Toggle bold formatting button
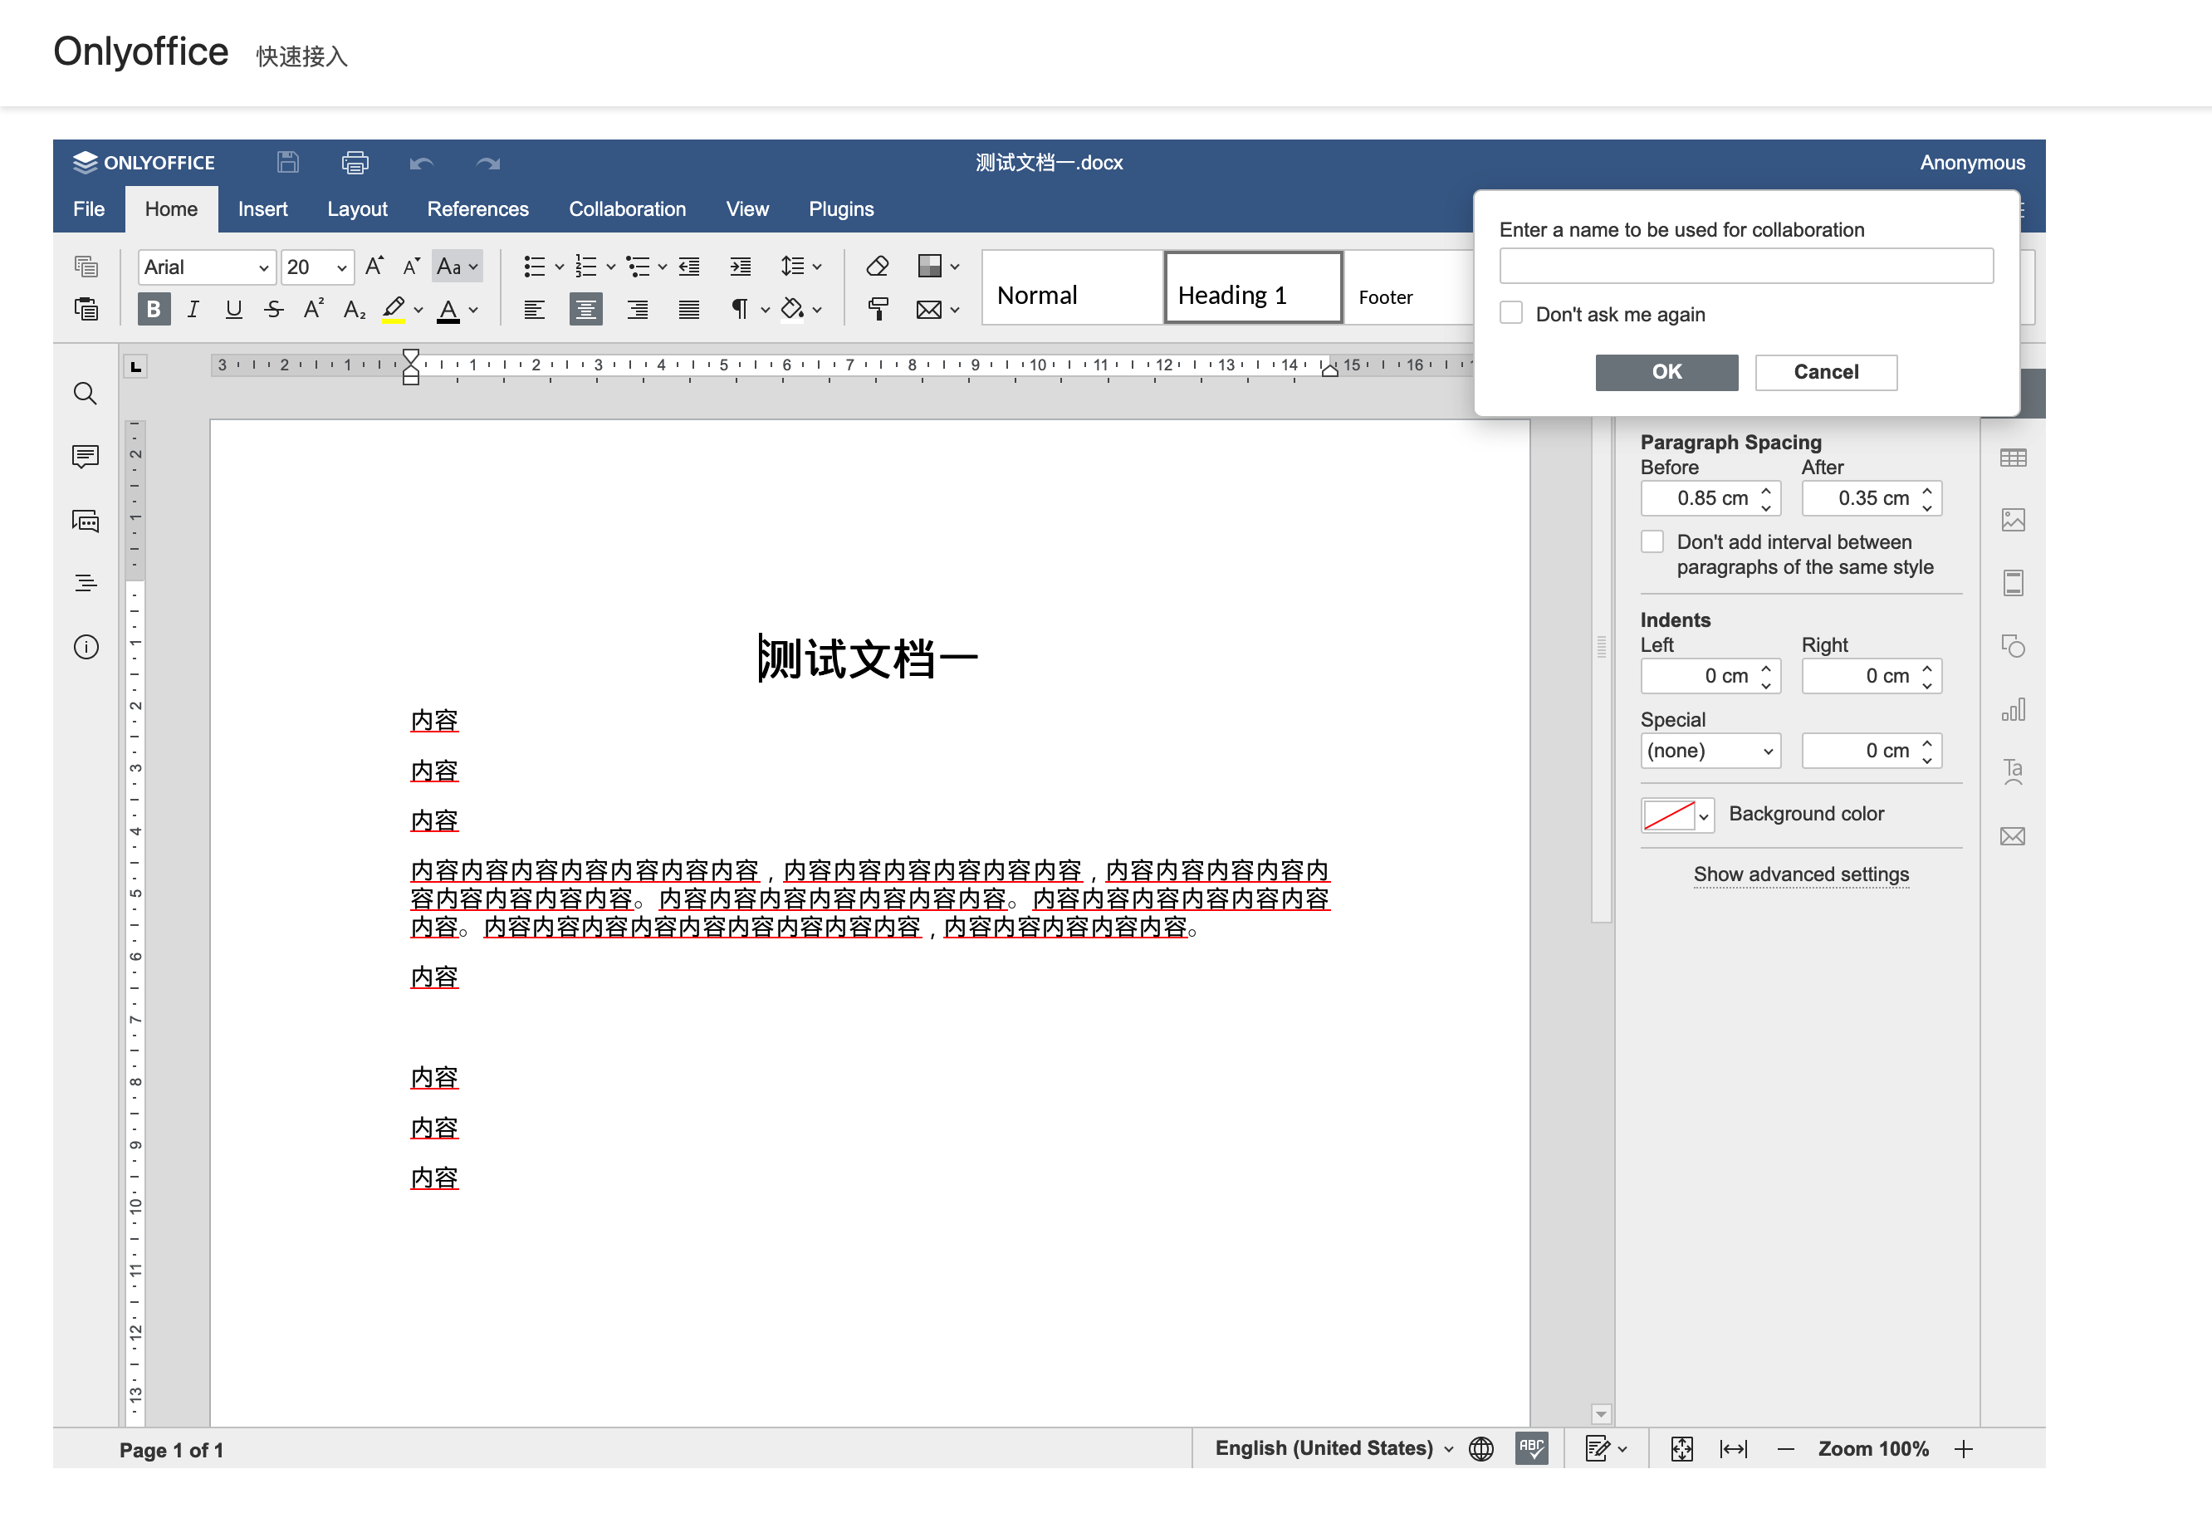The height and width of the screenshot is (1518, 2212). [154, 309]
